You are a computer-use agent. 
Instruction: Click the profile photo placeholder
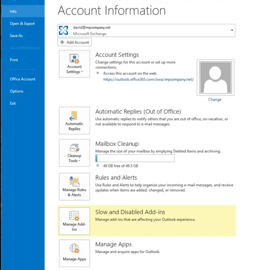(x=216, y=77)
